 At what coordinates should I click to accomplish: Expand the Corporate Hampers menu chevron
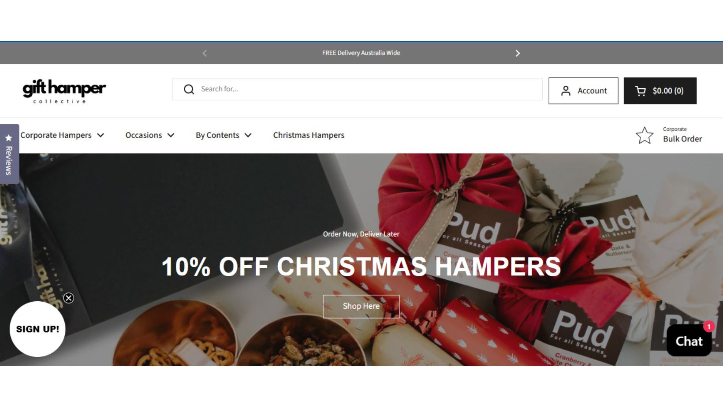[x=101, y=135]
